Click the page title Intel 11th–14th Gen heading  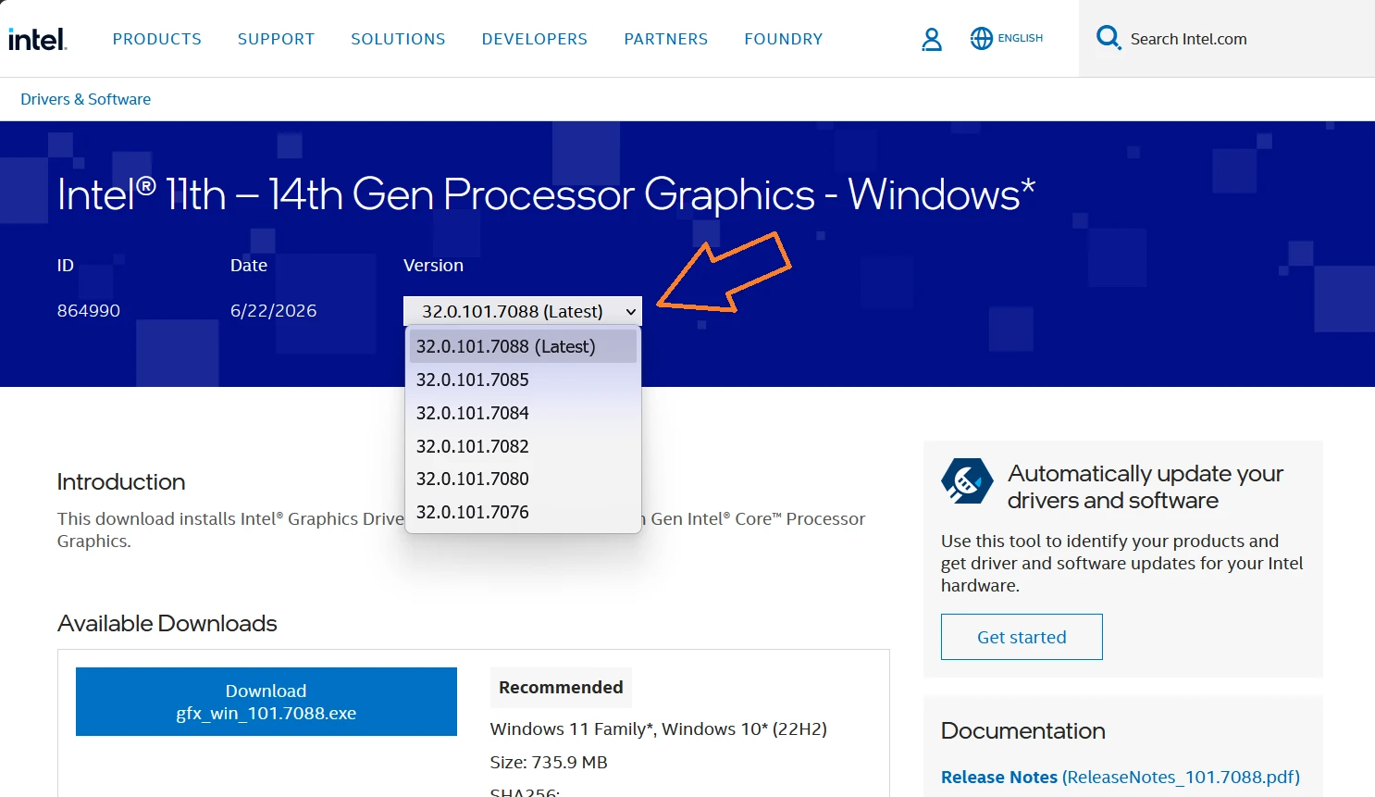546,194
